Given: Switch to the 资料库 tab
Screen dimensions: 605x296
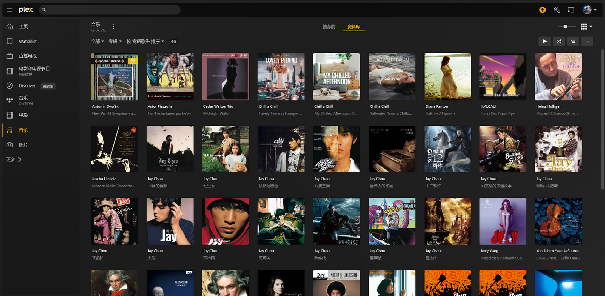Looking at the screenshot, I should click(353, 27).
